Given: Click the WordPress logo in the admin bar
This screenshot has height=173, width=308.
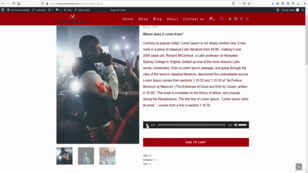Looking at the screenshot, I should point(3,10).
